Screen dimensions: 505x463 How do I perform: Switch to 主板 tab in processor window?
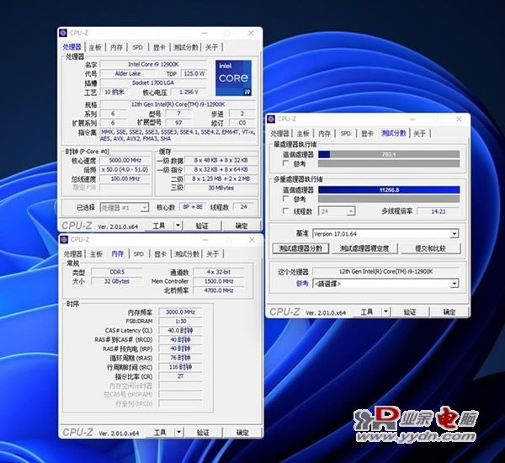[95, 47]
